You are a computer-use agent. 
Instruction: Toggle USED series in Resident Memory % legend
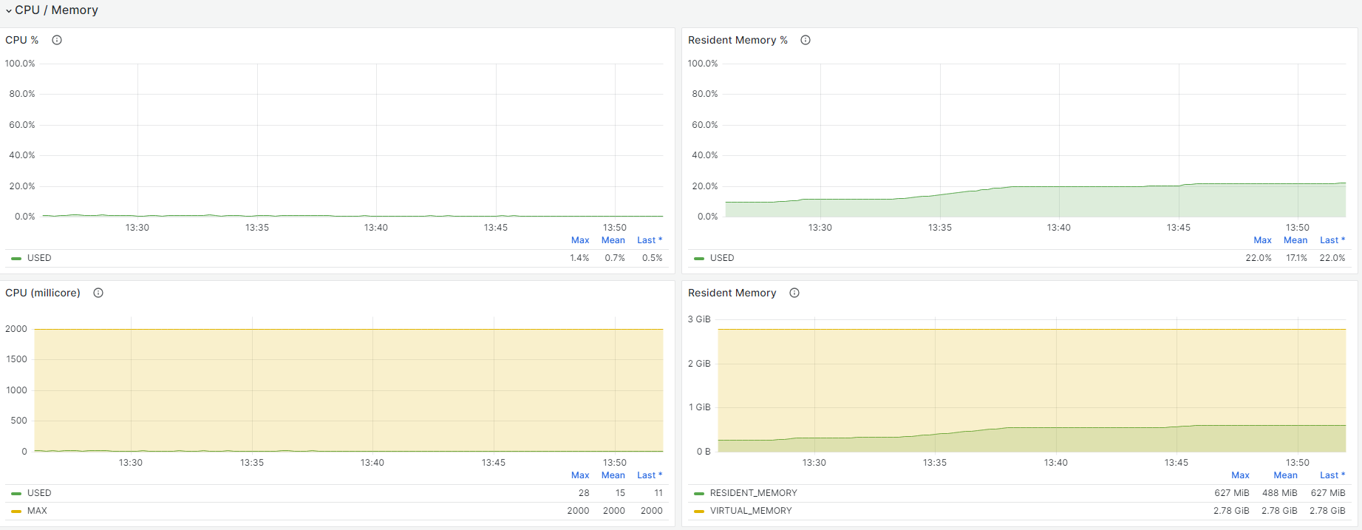[722, 258]
